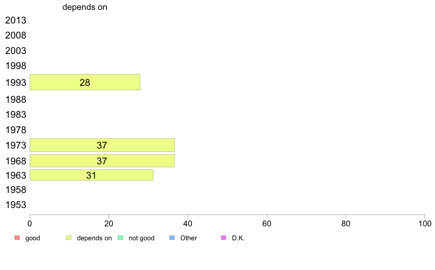The width and height of the screenshot is (435, 270).
Task: Click the red 'good' legend swatch
Action: click(x=17, y=238)
